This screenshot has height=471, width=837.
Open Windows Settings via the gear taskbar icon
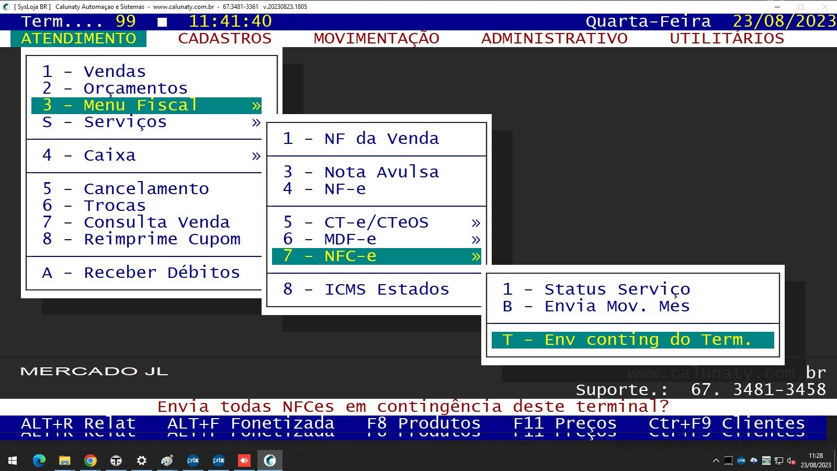tap(141, 461)
